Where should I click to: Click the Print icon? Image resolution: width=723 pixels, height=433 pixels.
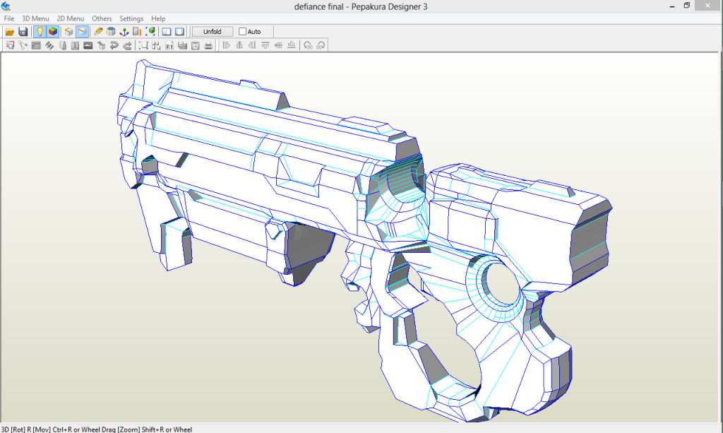[208, 45]
